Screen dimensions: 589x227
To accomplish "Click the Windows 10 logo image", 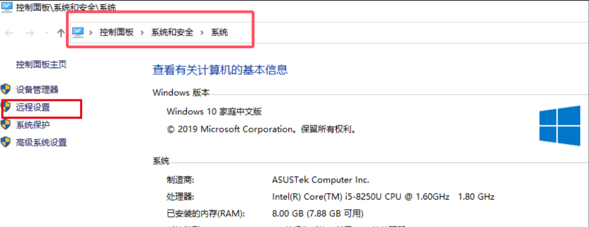I will [x=560, y=125].
